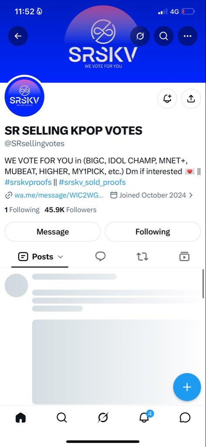Expand the Posts tab dropdown chevron
The image size is (206, 447).
60,257
